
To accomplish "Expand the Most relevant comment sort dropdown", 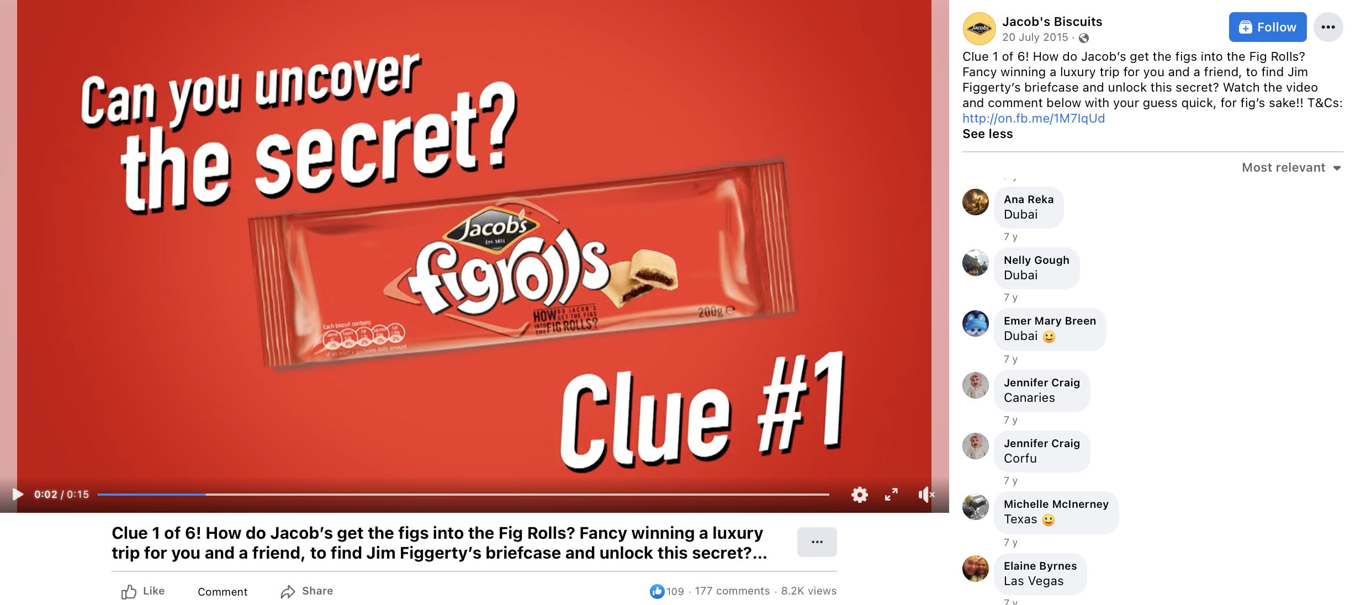I will pyautogui.click(x=1291, y=167).
